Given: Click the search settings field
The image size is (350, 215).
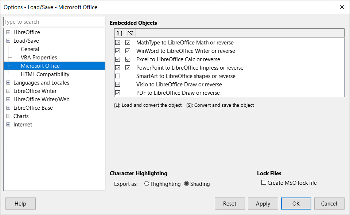Looking at the screenshot, I should point(54,21).
